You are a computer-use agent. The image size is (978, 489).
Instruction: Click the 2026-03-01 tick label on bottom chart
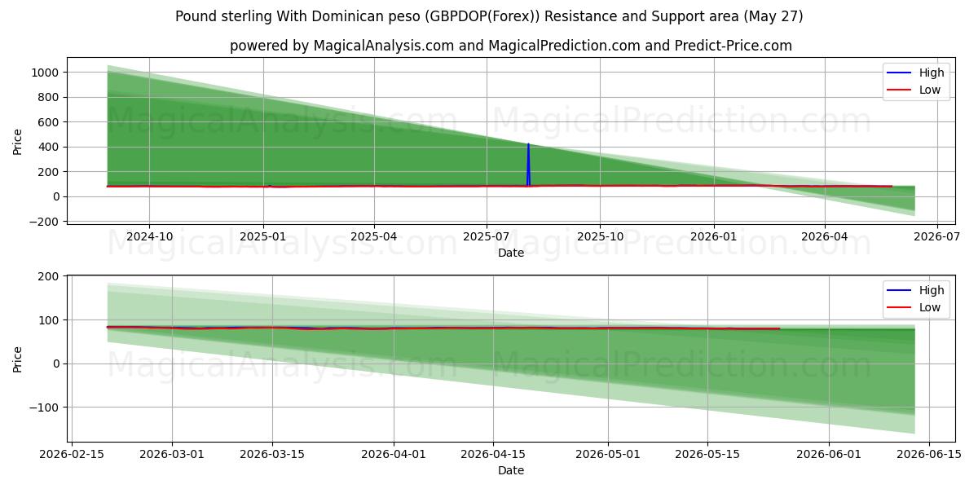point(172,454)
